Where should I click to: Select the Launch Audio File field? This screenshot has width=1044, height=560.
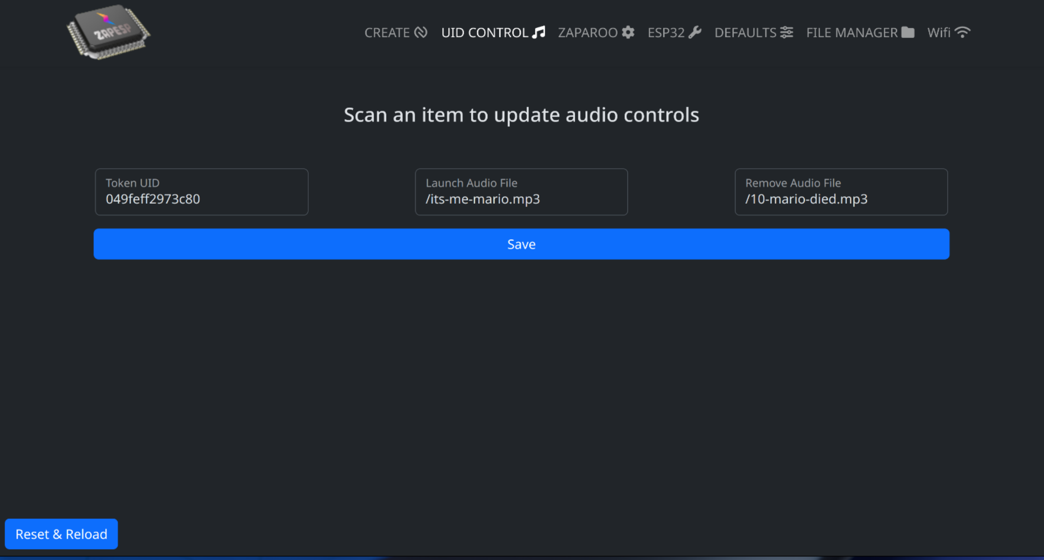pyautogui.click(x=521, y=191)
